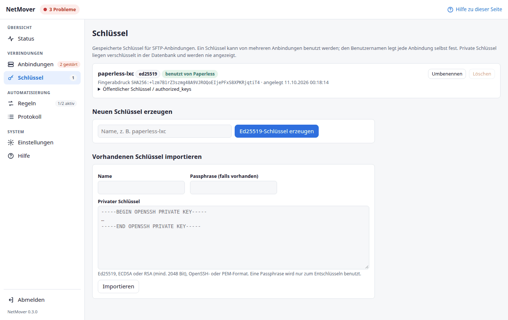
Task: Open the Hilfe zu dieser Seite link
Action: coord(475,9)
